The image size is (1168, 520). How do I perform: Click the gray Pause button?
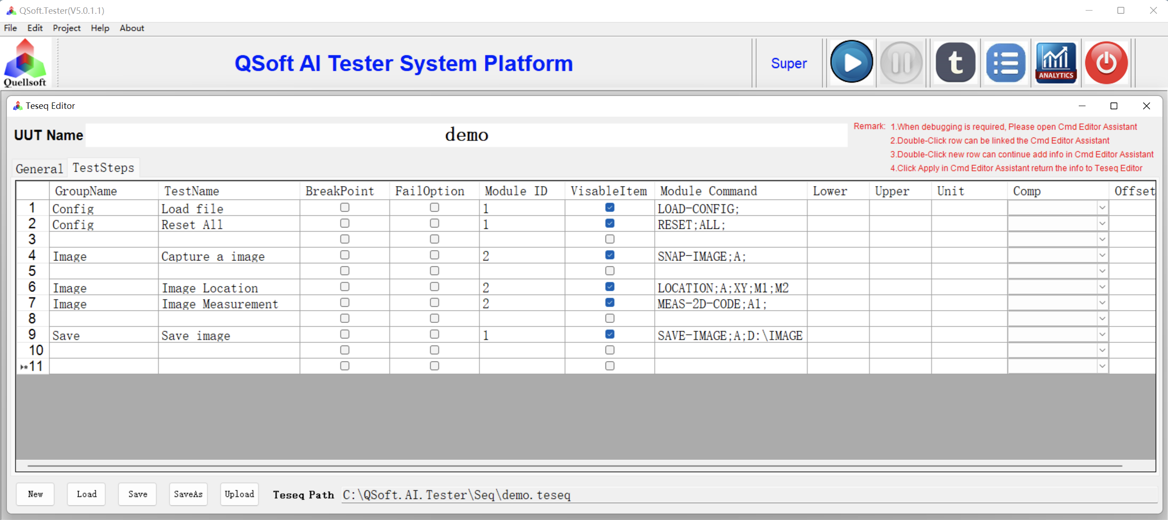tap(901, 62)
